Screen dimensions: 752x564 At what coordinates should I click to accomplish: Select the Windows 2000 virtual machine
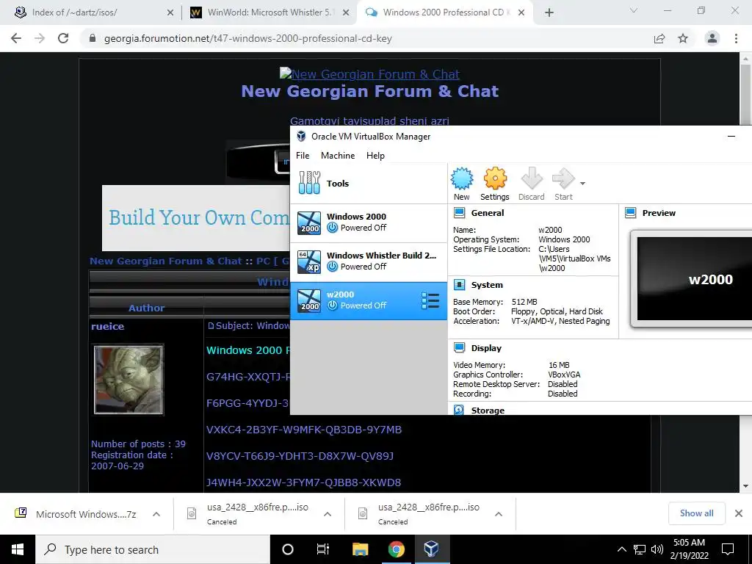point(369,223)
